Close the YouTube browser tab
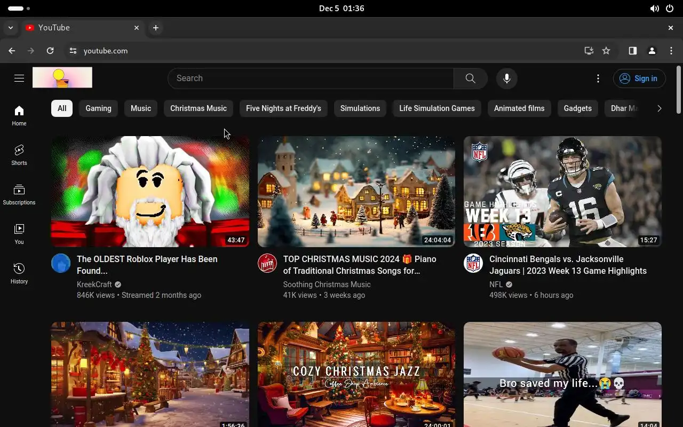The height and width of the screenshot is (427, 683). coord(137,28)
